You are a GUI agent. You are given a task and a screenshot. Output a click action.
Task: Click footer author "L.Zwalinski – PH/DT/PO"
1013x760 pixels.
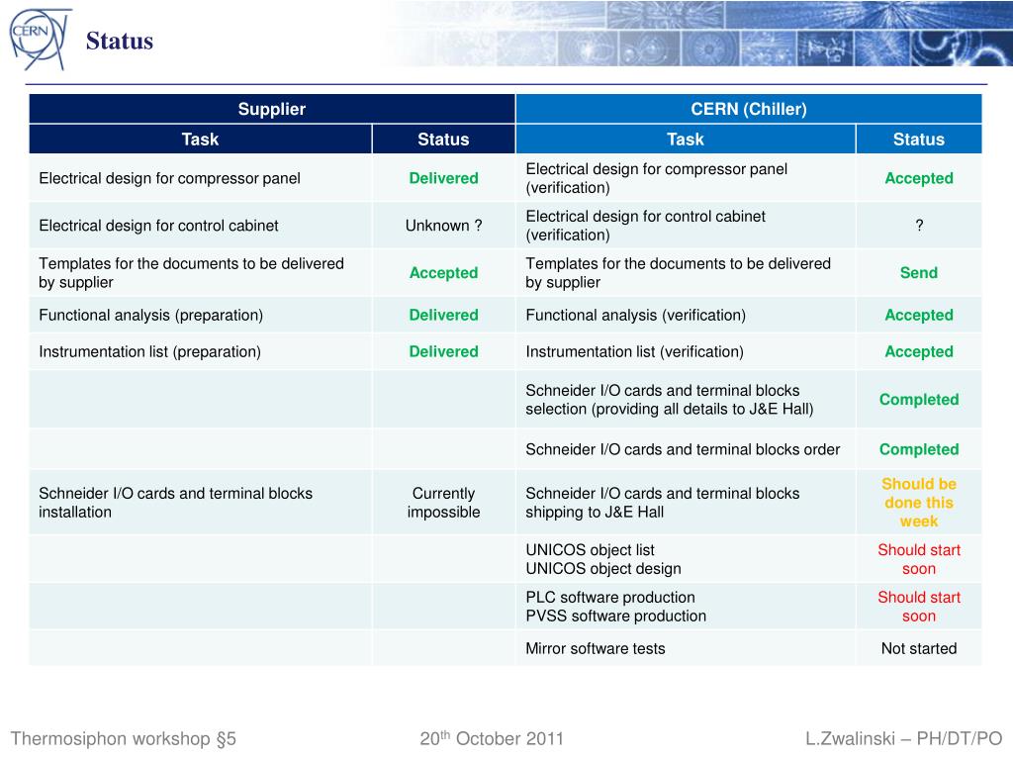[x=904, y=738]
